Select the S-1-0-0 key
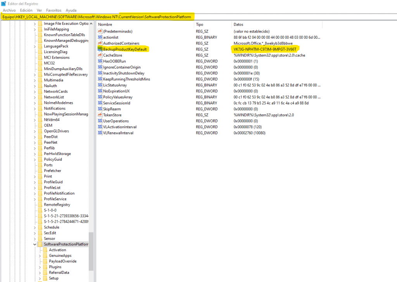 tap(50, 210)
